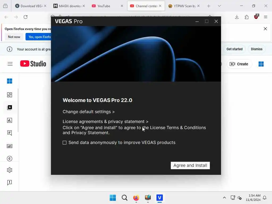Click Get started on account banner

pyautogui.click(x=234, y=49)
